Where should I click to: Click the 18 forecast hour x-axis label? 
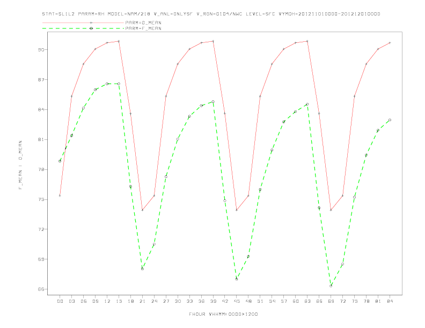(x=130, y=301)
